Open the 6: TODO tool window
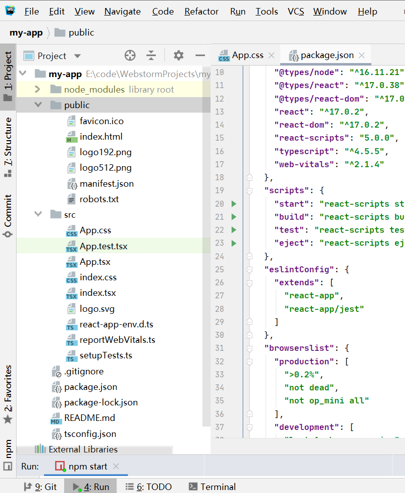This screenshot has width=405, height=493. [149, 486]
